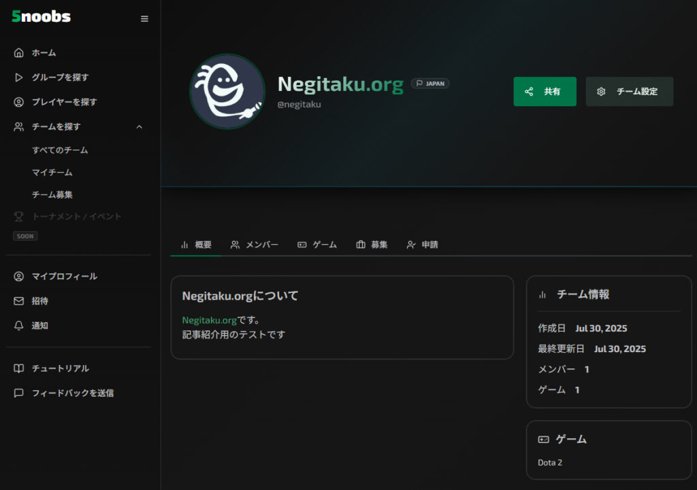This screenshot has width=697, height=490.
Task: Click the green 共有 share button
Action: pos(545,92)
